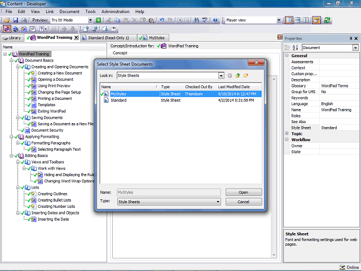Click the ABC spell check icon
361x271 pixels.
point(205,20)
